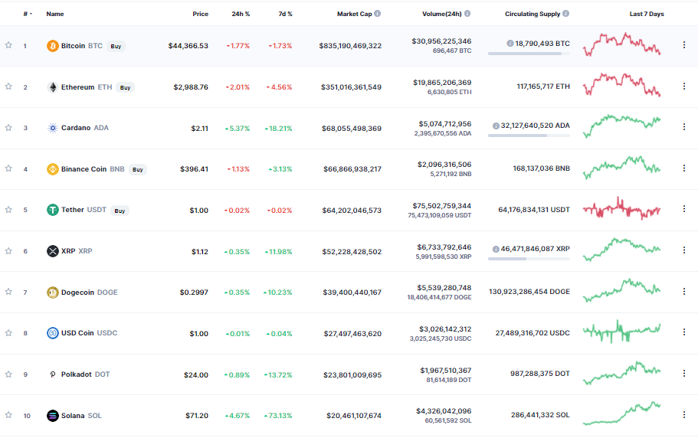Click Ethereum 7-day sparkline chart

[622, 85]
